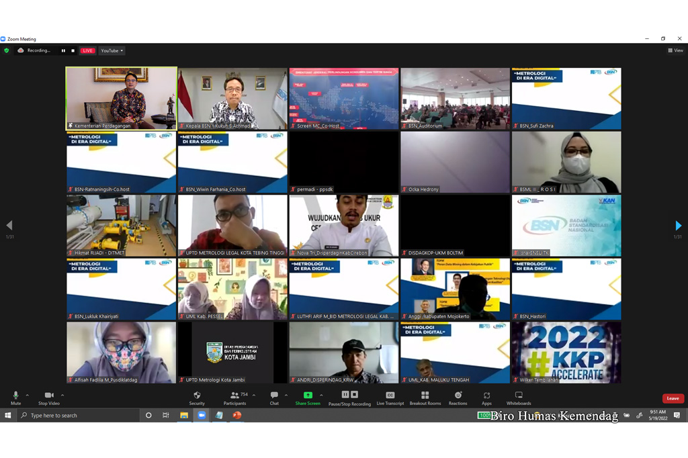Open the Apps panel

486,397
